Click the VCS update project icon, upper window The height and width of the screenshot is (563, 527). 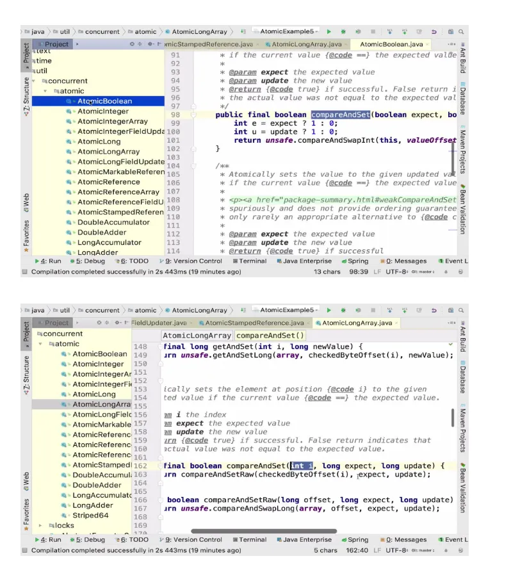(389, 31)
